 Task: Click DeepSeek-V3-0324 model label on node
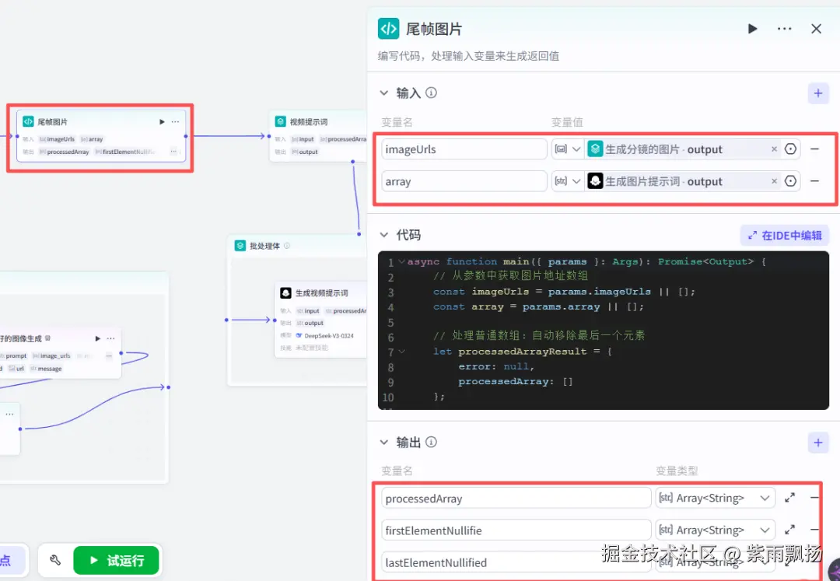[329, 336]
